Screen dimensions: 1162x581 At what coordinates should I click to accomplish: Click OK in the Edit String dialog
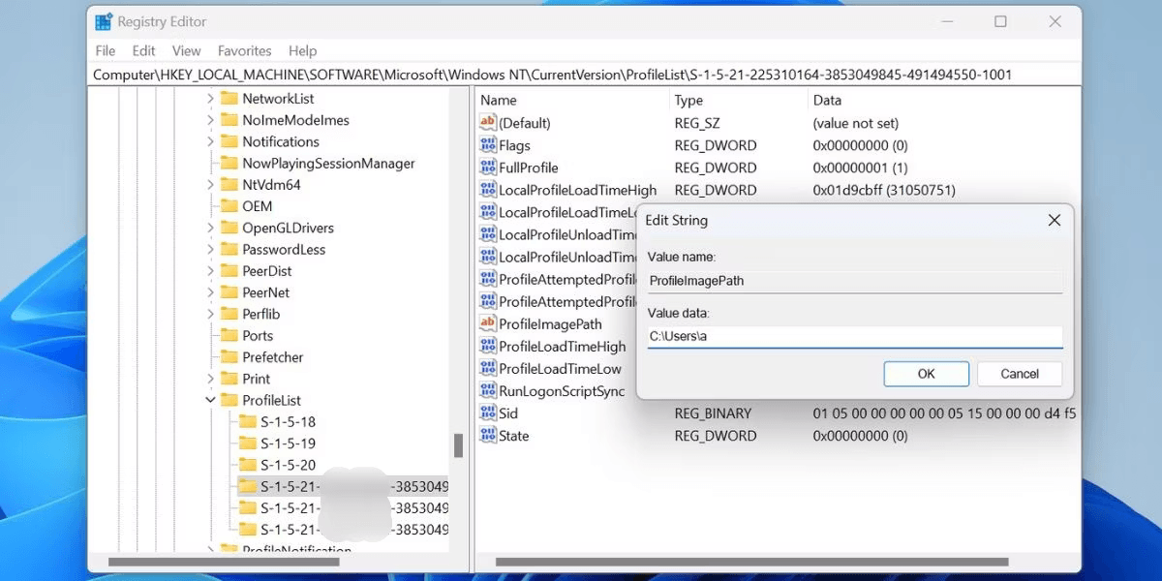click(926, 374)
